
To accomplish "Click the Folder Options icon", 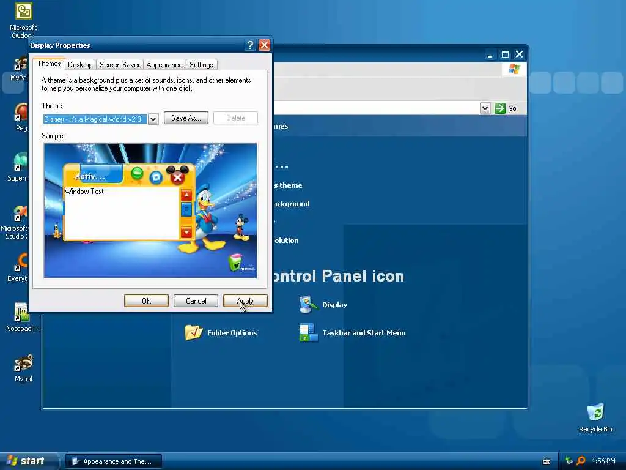I will pos(194,332).
